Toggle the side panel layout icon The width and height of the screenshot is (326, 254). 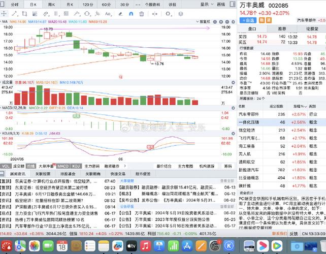pos(233,4)
